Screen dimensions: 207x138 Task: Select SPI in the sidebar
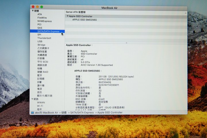(39, 34)
